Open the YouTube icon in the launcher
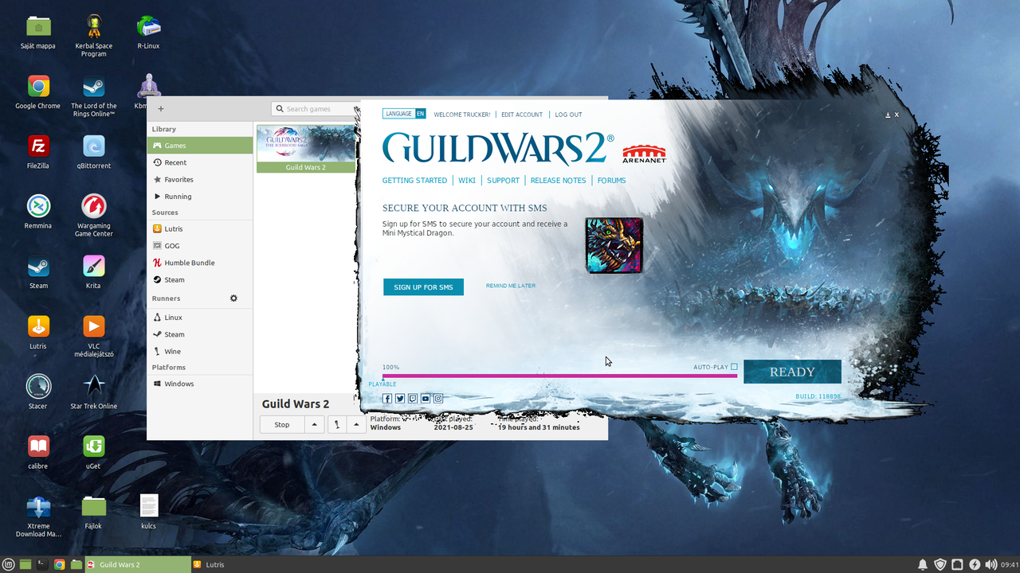The image size is (1020, 573). click(426, 399)
